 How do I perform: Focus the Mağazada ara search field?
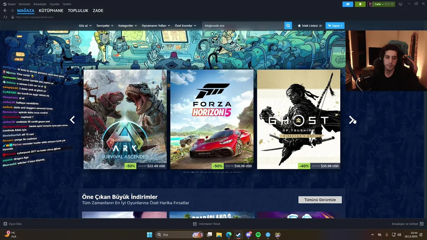click(244, 26)
